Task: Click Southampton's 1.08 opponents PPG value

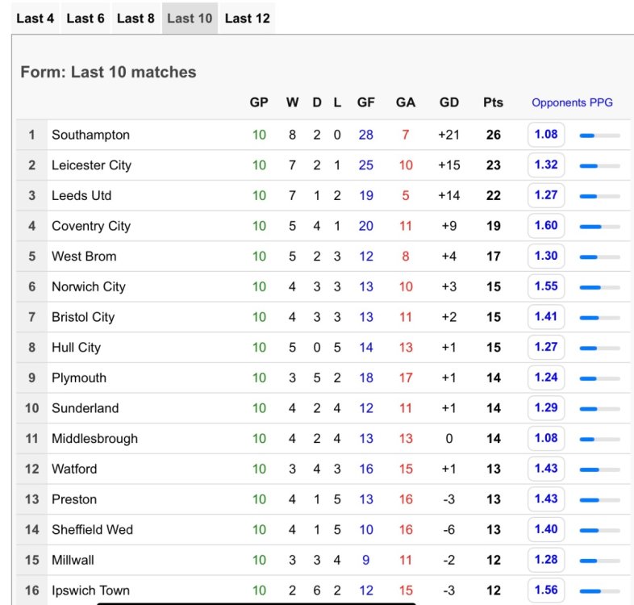Action: 546,135
